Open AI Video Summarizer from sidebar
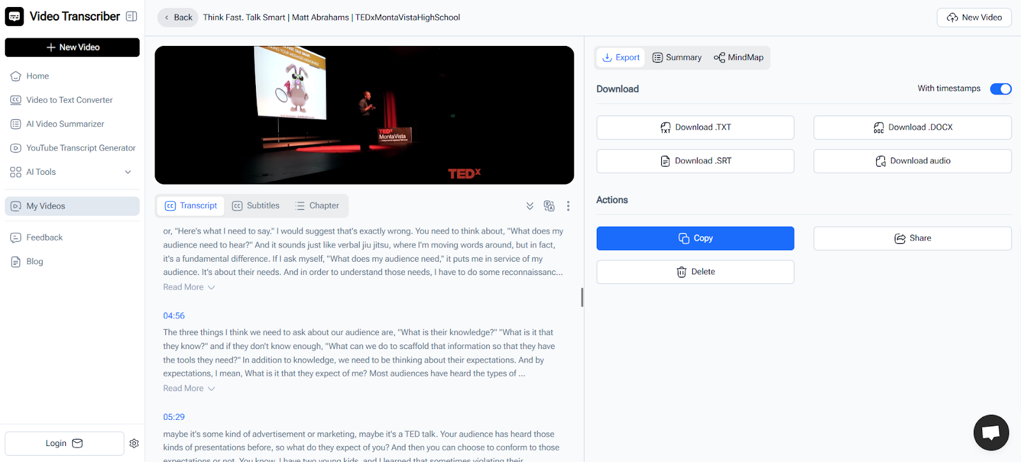The image size is (1021, 462). 65,124
